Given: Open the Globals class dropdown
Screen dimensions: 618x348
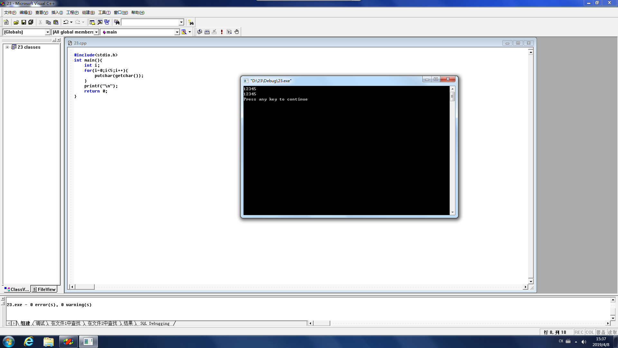Looking at the screenshot, I should (48, 32).
